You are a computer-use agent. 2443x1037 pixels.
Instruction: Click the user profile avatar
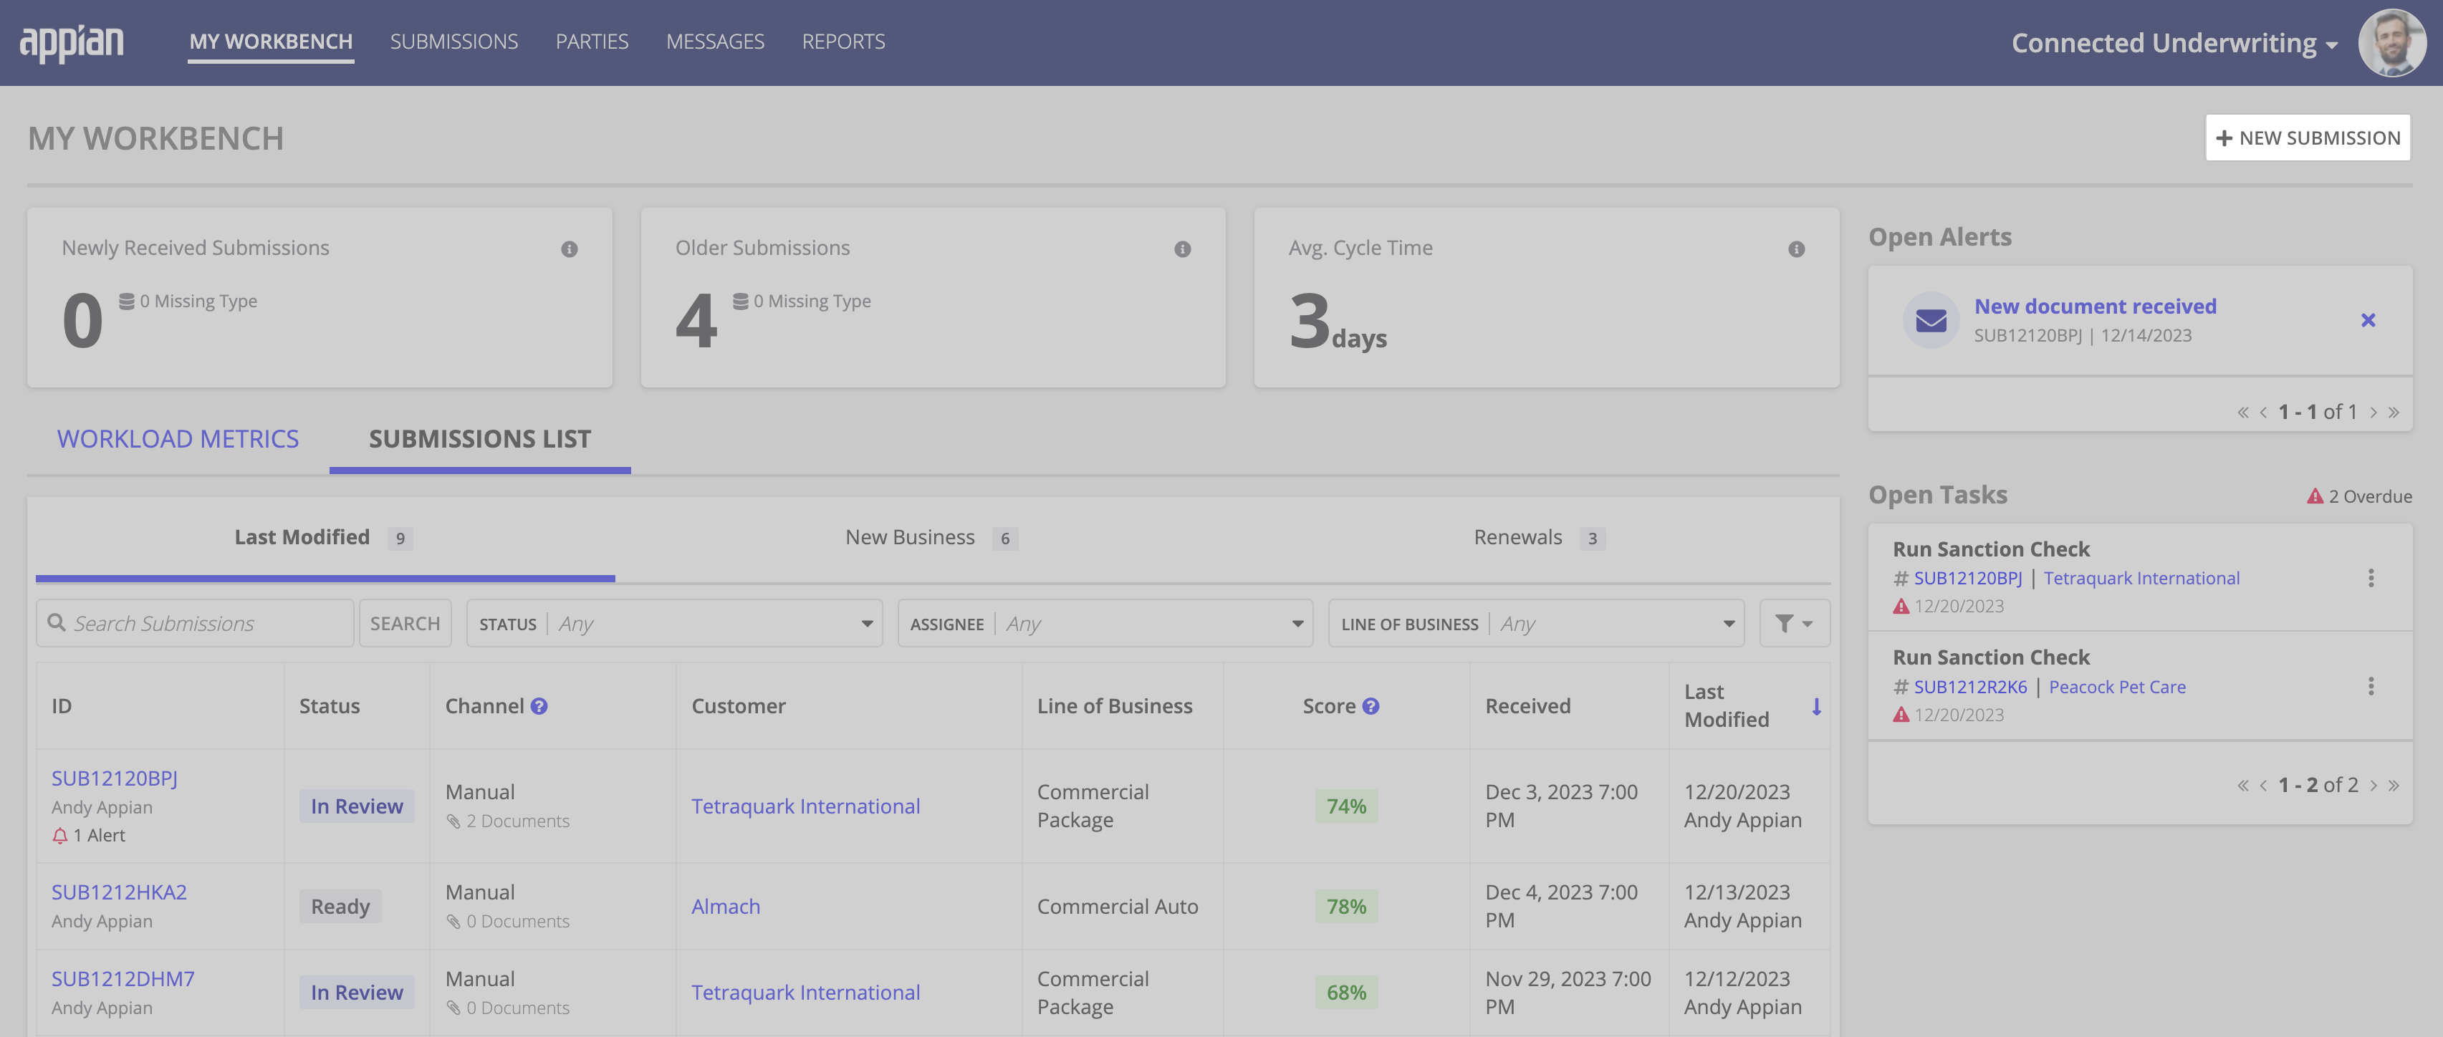point(2392,43)
